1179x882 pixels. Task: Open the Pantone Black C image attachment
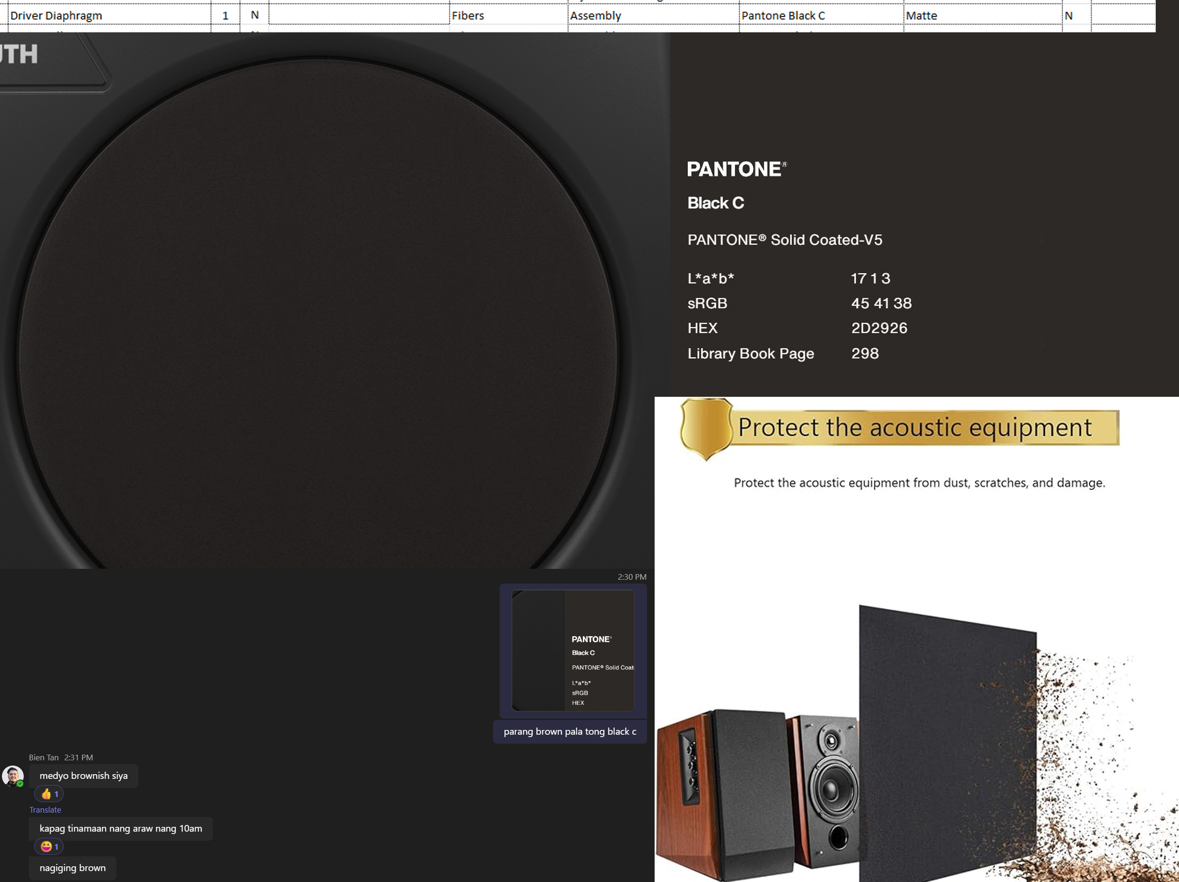tap(573, 650)
